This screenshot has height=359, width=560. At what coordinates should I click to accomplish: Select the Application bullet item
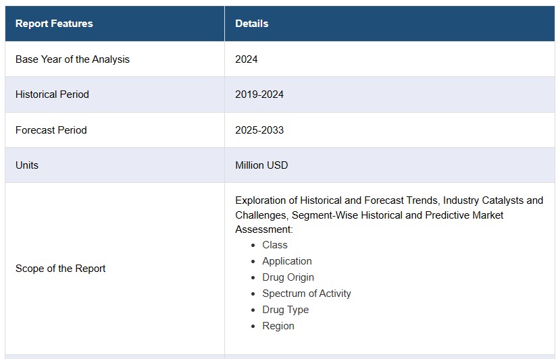pyautogui.click(x=287, y=261)
